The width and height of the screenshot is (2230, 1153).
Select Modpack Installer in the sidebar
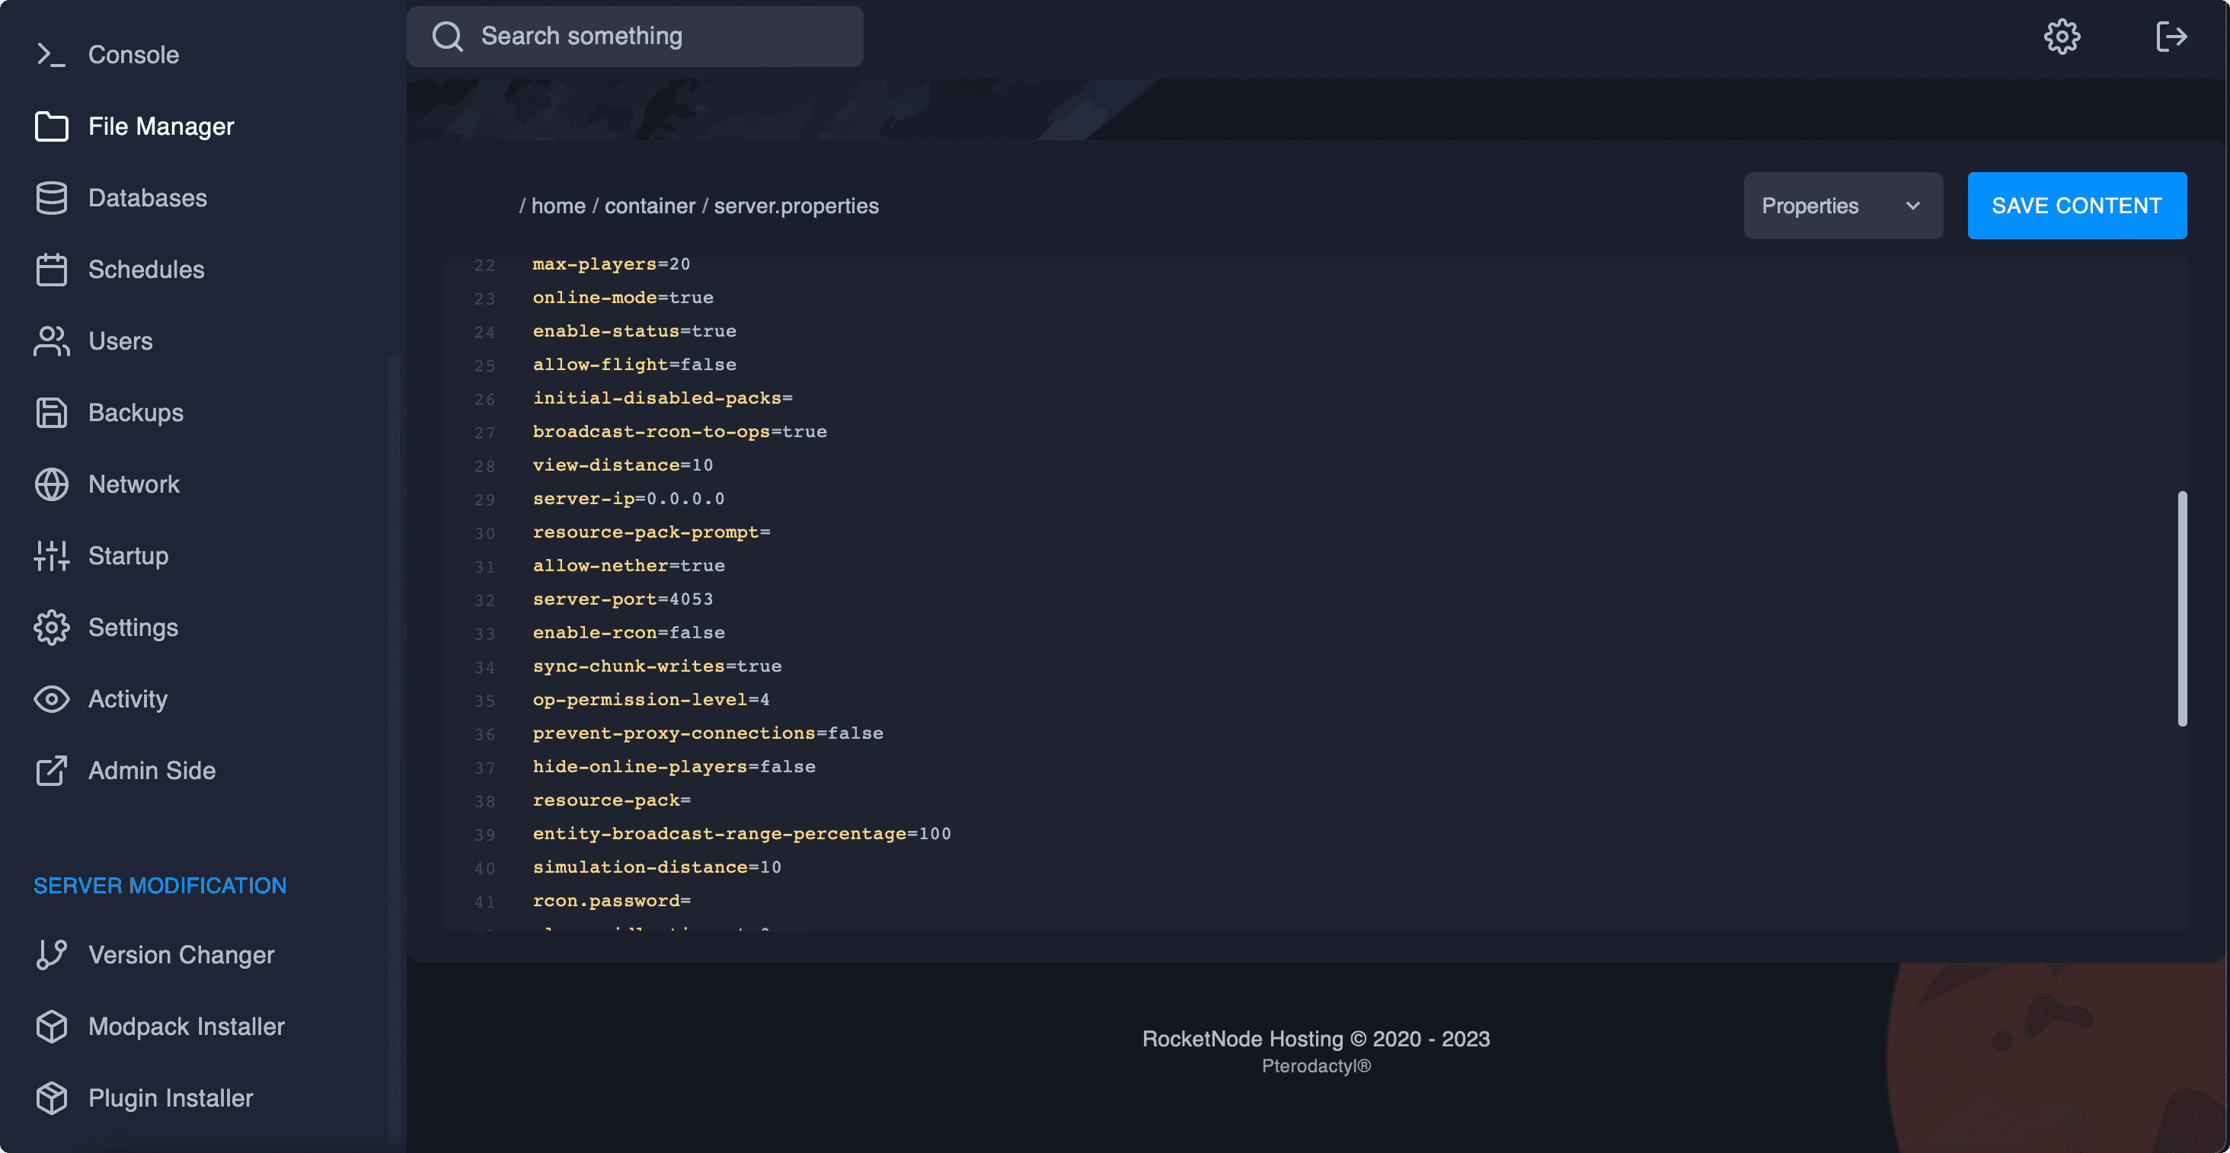186,1027
